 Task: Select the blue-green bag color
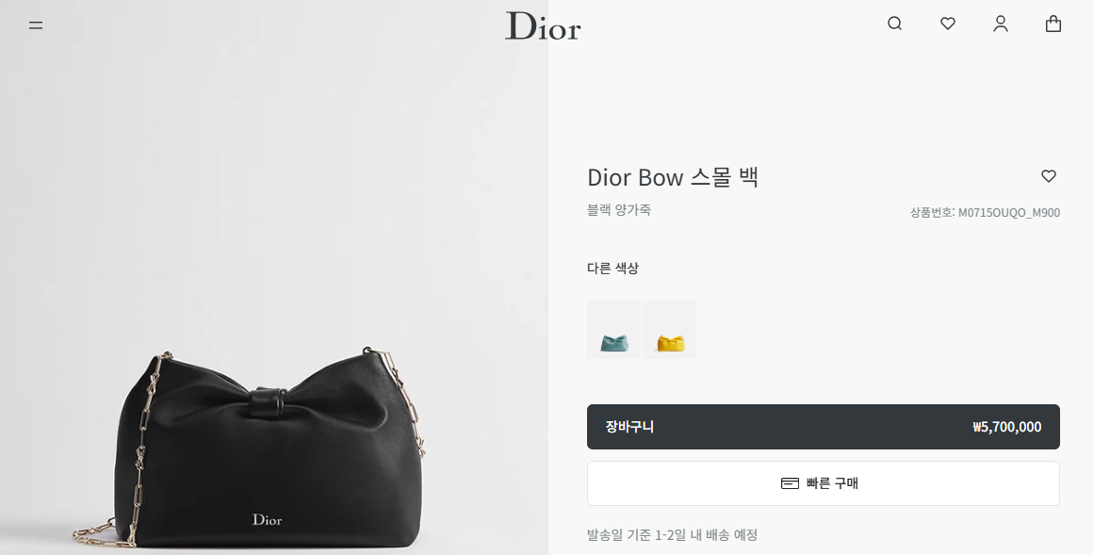tap(614, 330)
